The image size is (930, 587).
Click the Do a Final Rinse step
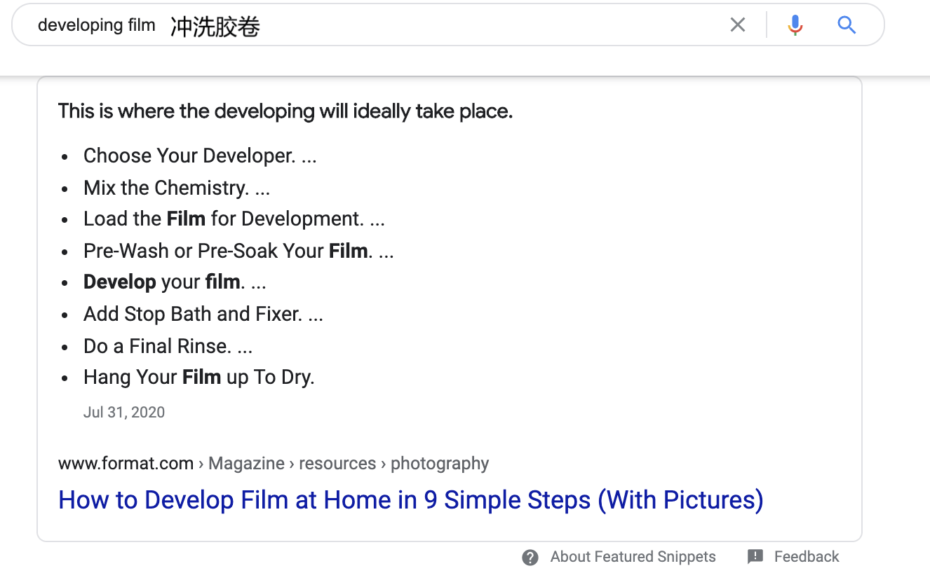tap(168, 346)
